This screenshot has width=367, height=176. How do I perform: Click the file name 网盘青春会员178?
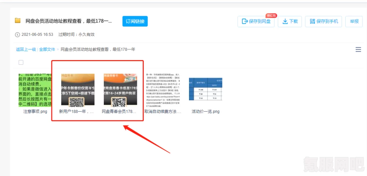click(x=119, y=112)
